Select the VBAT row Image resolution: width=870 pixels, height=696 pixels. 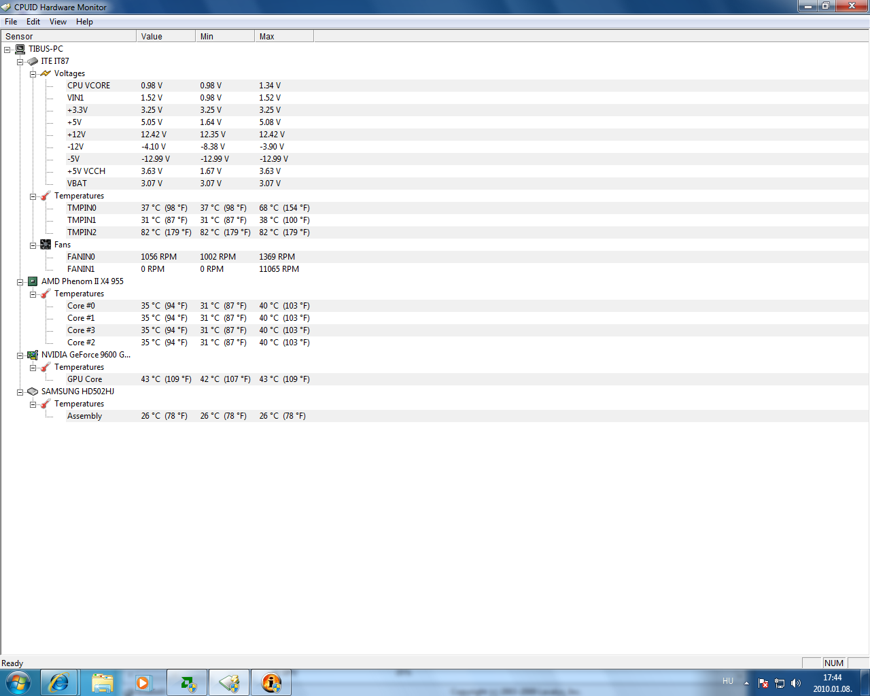click(x=467, y=184)
